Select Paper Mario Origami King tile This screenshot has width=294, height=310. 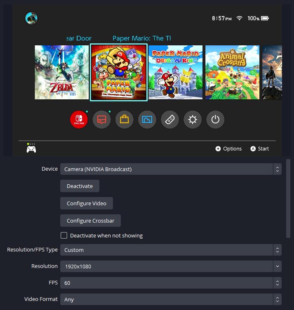(175, 73)
